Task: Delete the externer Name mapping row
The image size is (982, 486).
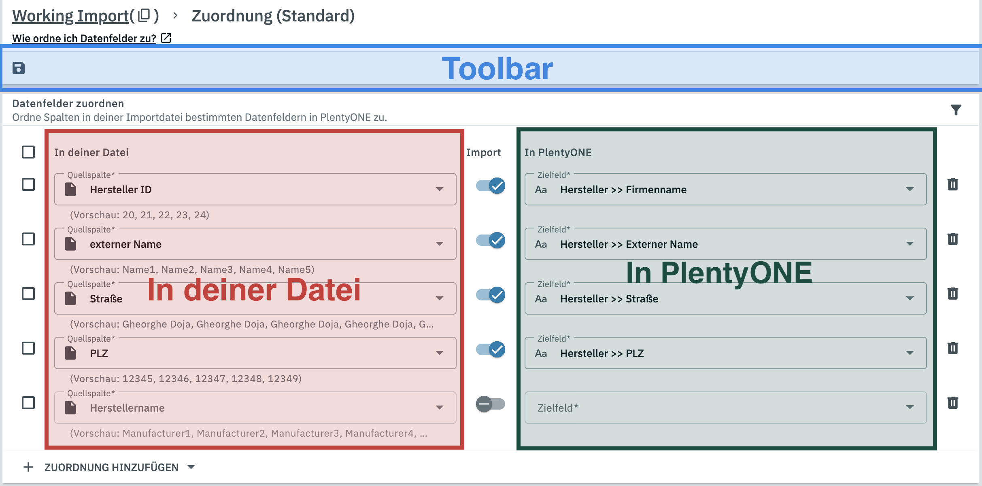Action: 952,239
